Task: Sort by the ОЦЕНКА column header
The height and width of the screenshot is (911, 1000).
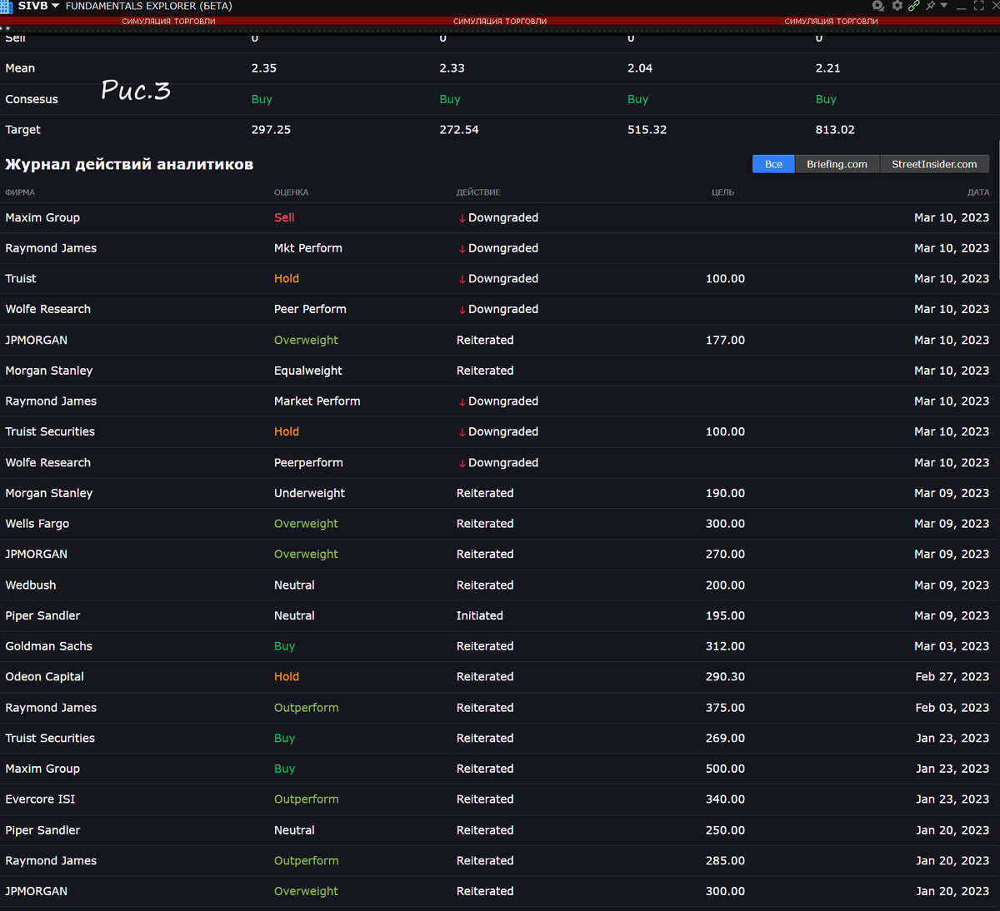Action: tap(291, 192)
